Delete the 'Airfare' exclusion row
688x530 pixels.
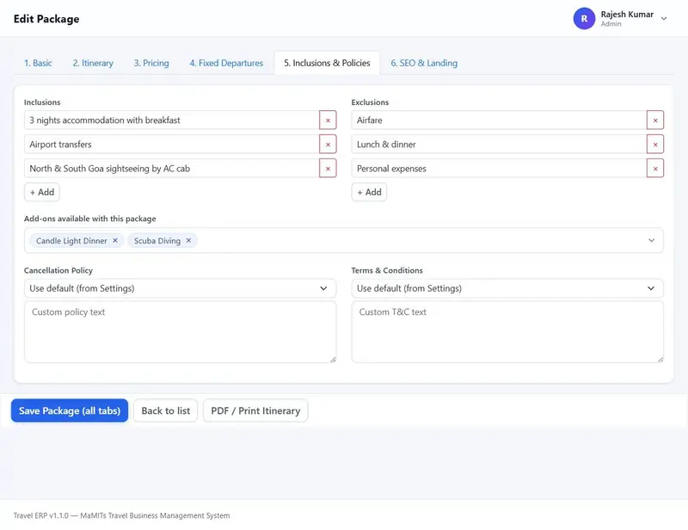coord(655,120)
